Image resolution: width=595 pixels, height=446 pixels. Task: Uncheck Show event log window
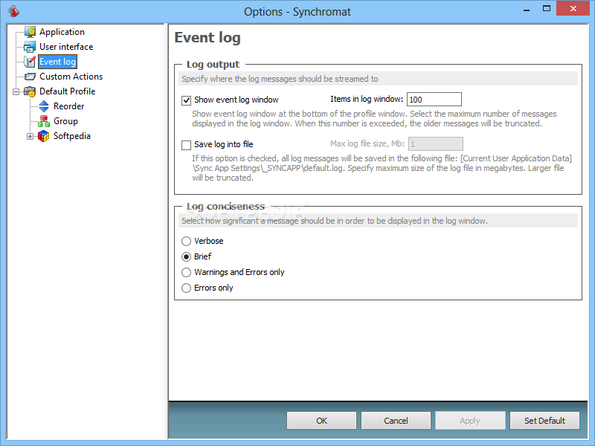[x=187, y=100]
